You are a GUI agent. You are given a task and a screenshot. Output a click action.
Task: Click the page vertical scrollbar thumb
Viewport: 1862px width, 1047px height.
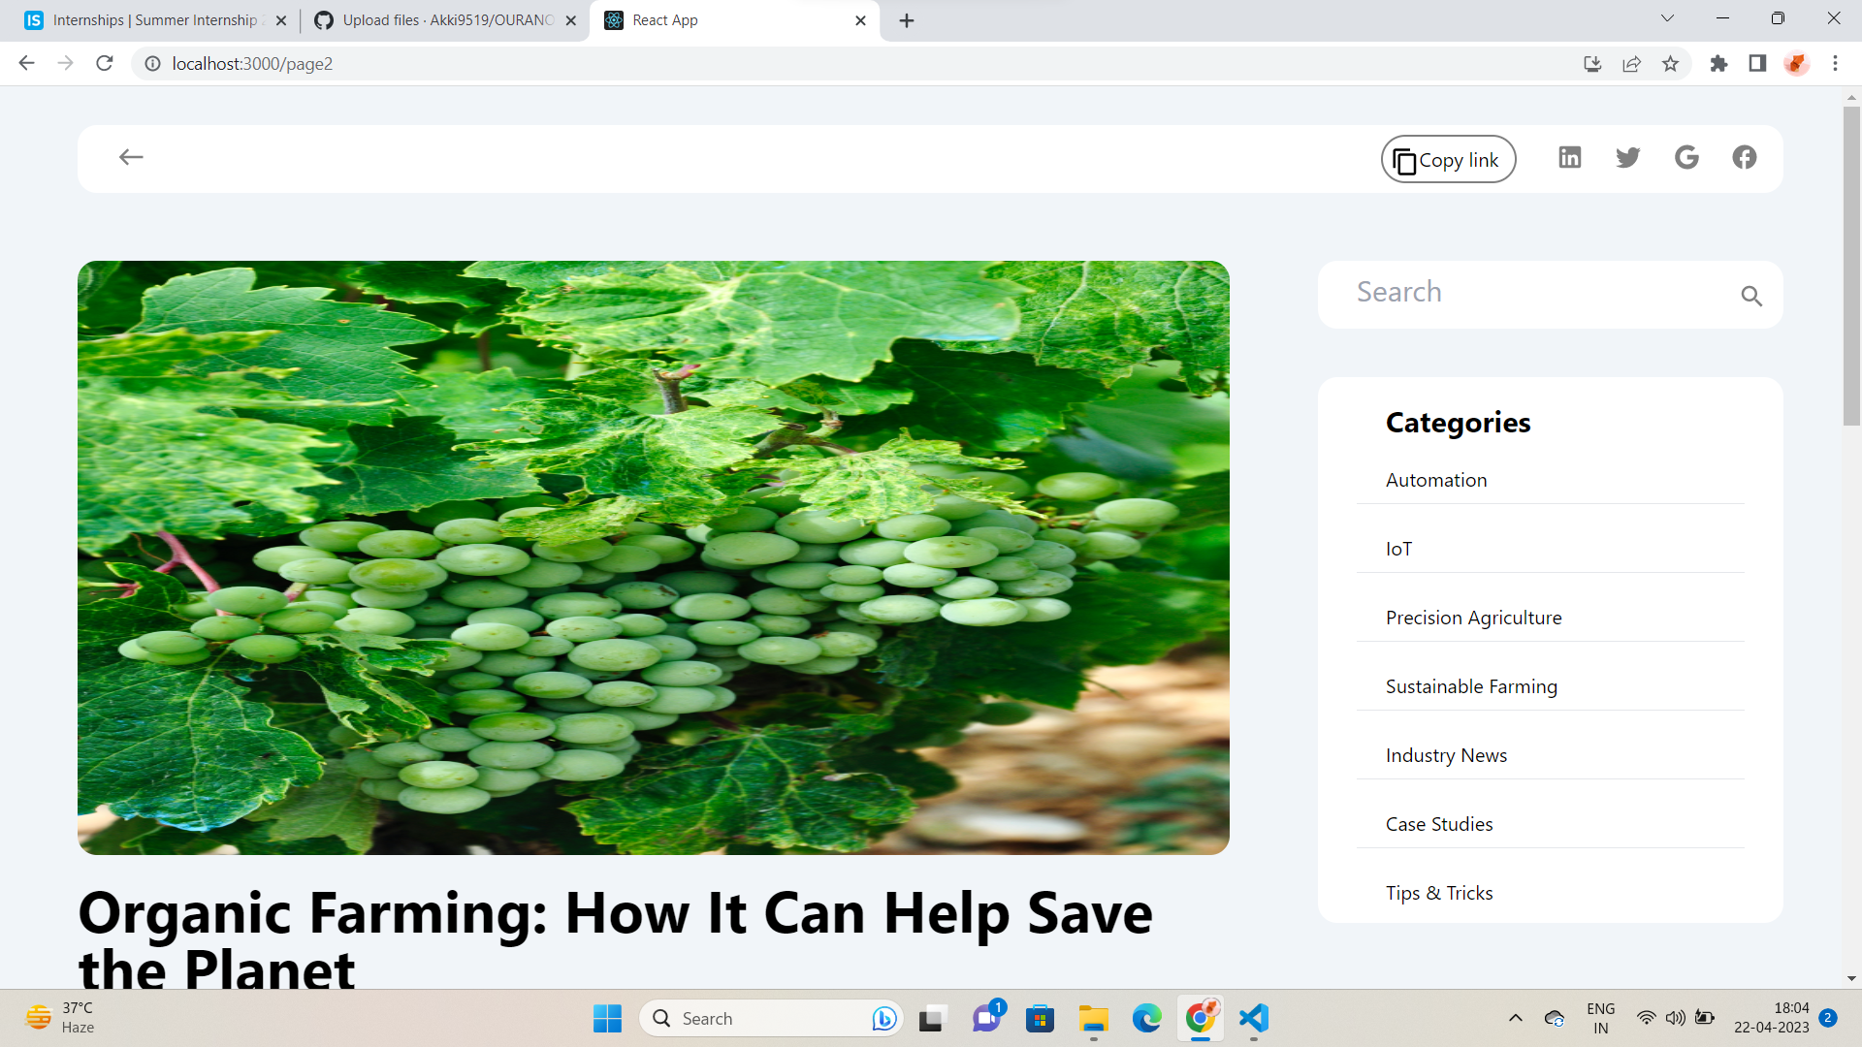click(x=1851, y=266)
